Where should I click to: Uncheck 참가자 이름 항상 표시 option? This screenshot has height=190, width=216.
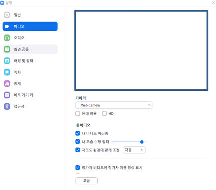78,168
